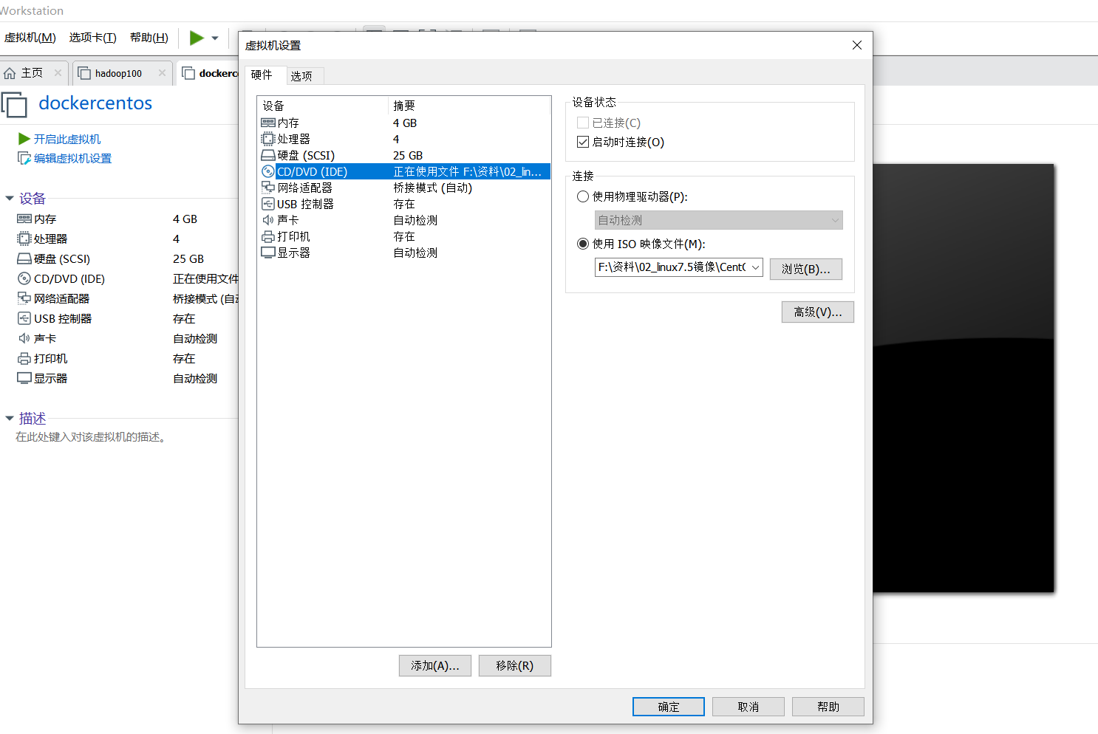1098x734 pixels.
Task: Select the CD/DVD (IDE) disc icon in the dialog
Action: point(268,171)
